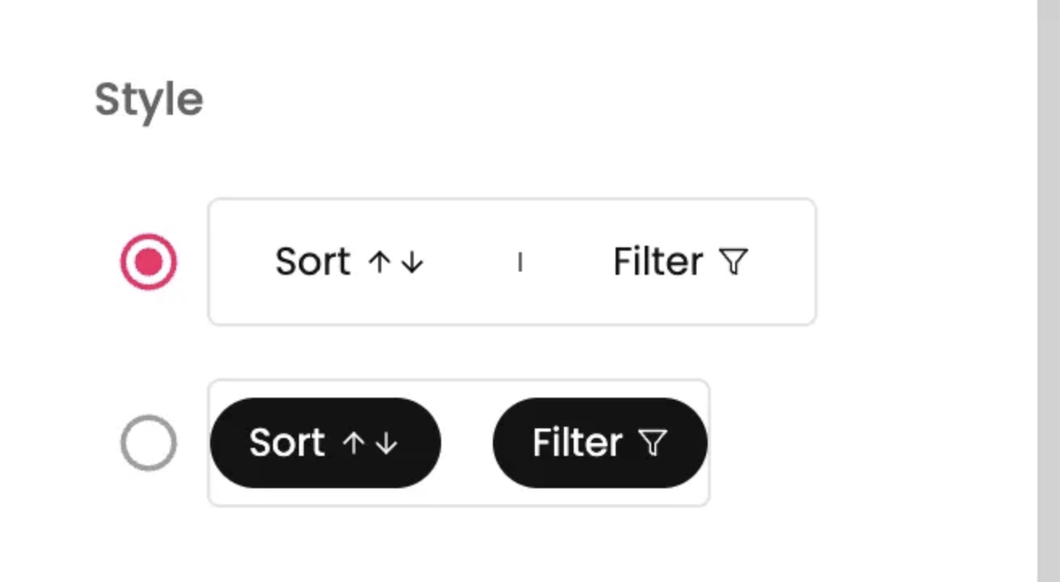Click the "Style" section heading
This screenshot has width=1060, height=582.
(149, 99)
